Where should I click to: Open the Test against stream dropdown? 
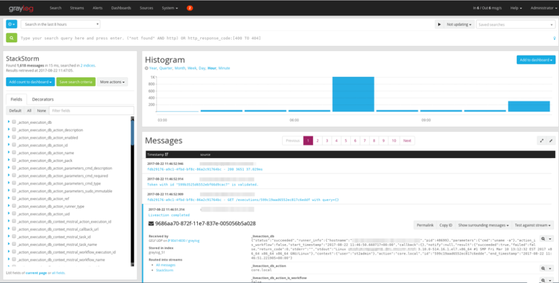coord(532,225)
